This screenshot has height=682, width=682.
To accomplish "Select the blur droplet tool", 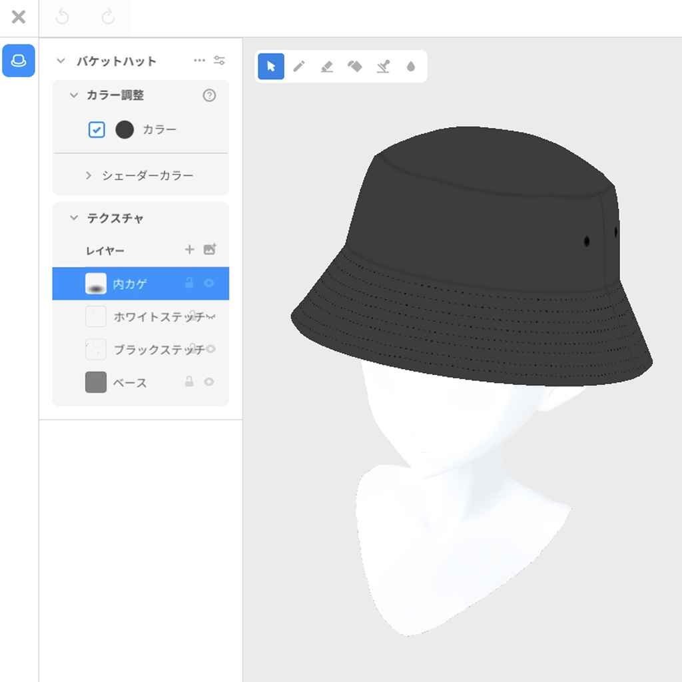I will [x=410, y=67].
